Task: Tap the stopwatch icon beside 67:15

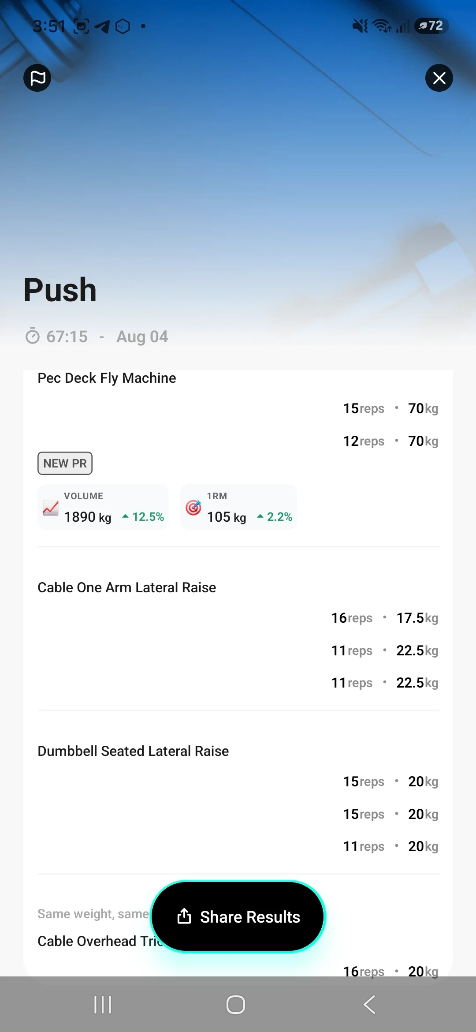Action: click(33, 337)
